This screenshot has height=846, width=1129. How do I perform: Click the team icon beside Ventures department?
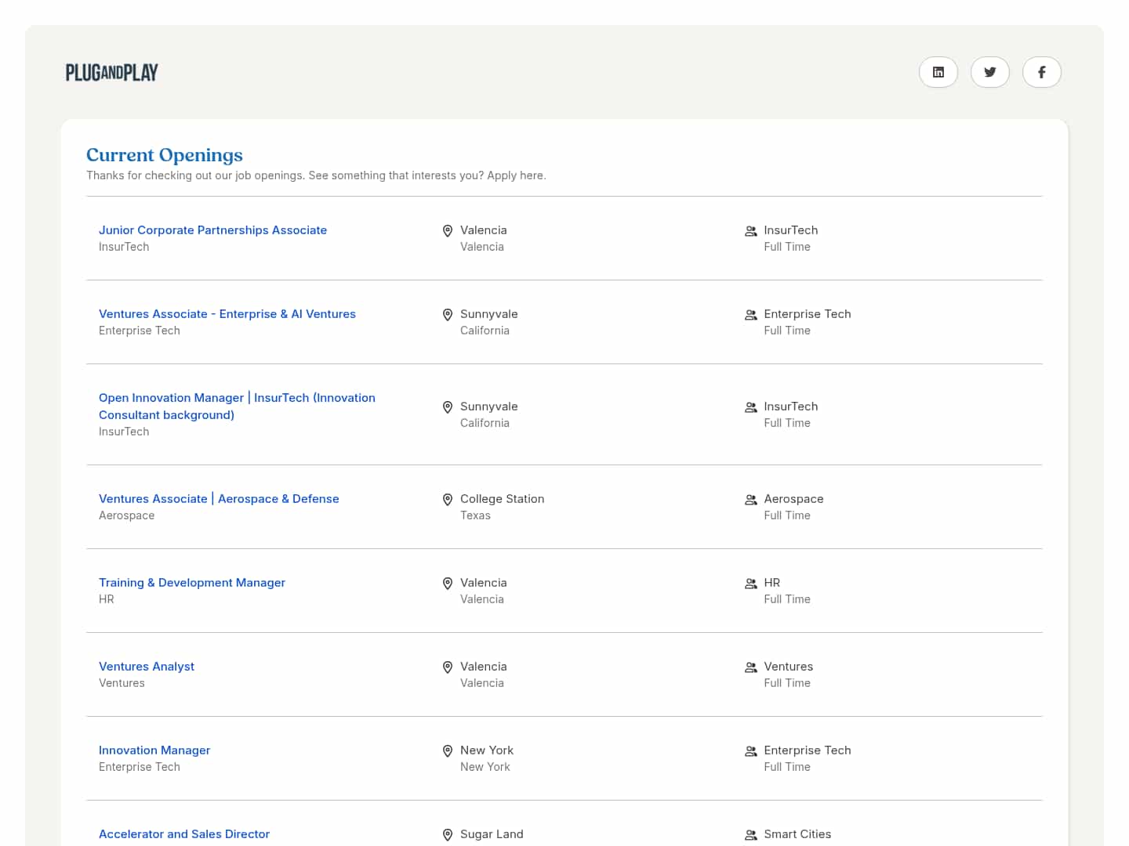click(750, 667)
